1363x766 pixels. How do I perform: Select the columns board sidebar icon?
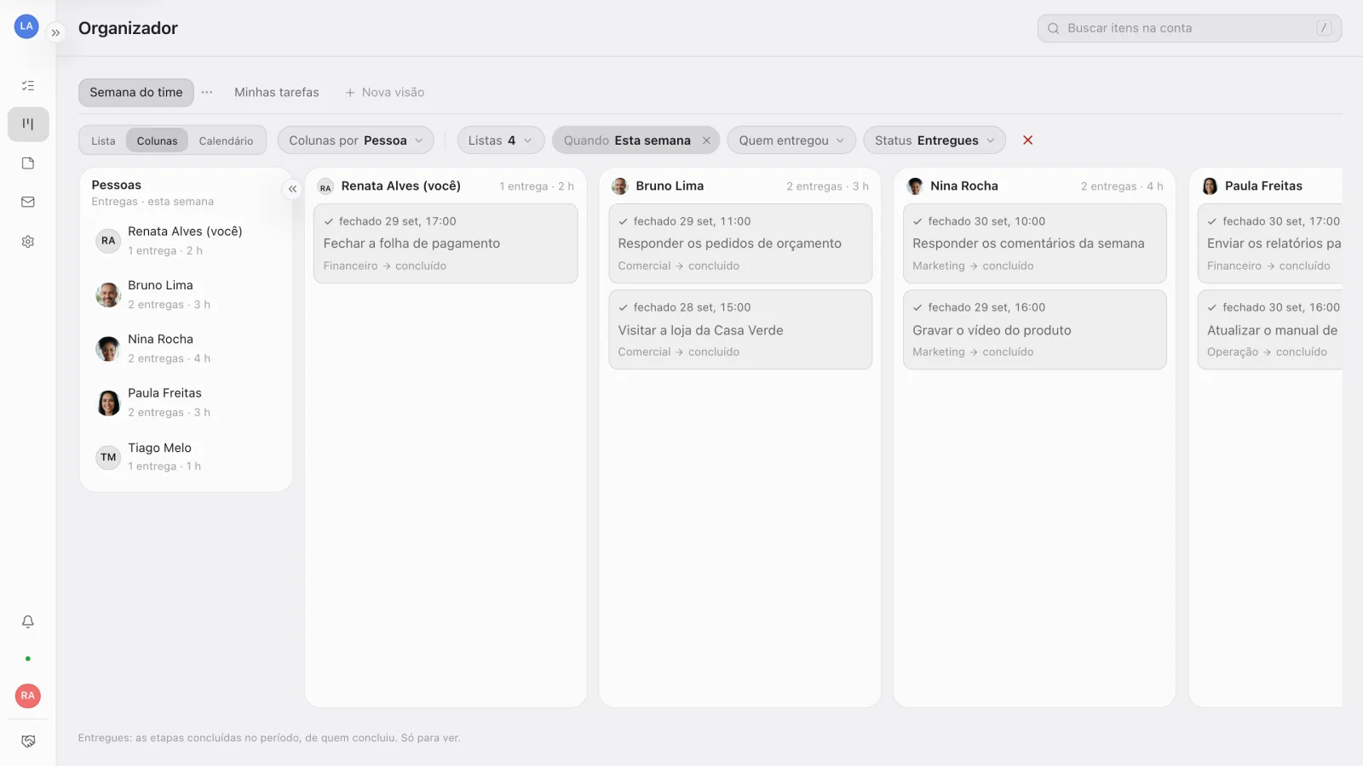point(28,124)
